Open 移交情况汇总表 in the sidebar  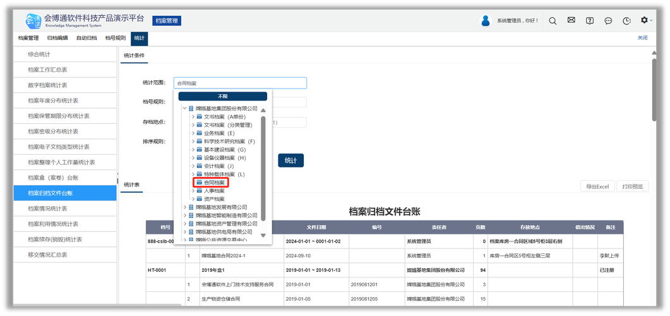point(65,255)
